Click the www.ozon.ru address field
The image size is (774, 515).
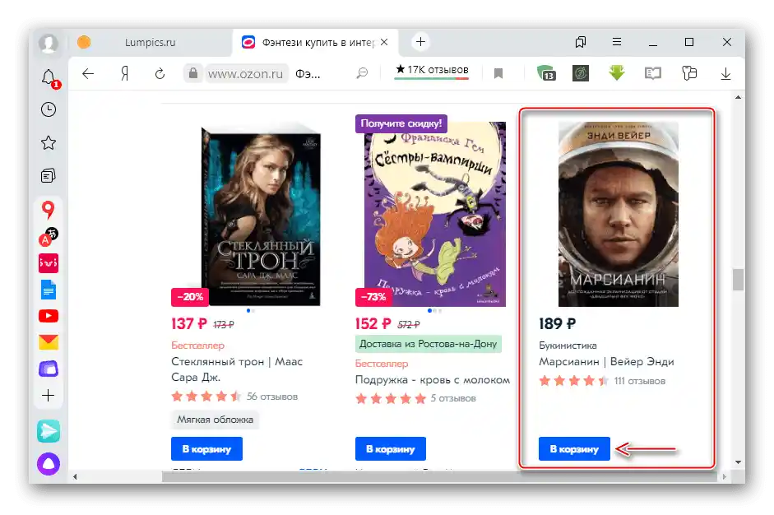(x=245, y=74)
